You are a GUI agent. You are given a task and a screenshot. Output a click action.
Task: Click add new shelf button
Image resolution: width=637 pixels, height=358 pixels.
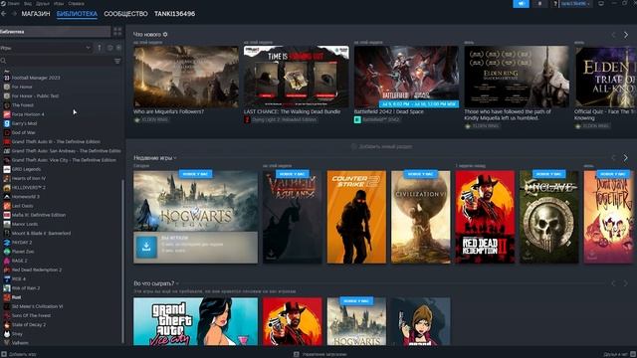point(382,146)
